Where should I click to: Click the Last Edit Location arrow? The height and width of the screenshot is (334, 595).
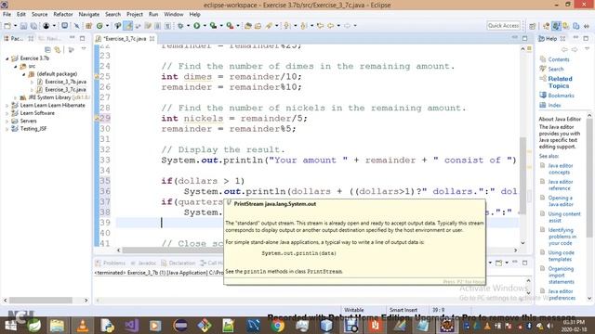pyautogui.click(x=320, y=26)
